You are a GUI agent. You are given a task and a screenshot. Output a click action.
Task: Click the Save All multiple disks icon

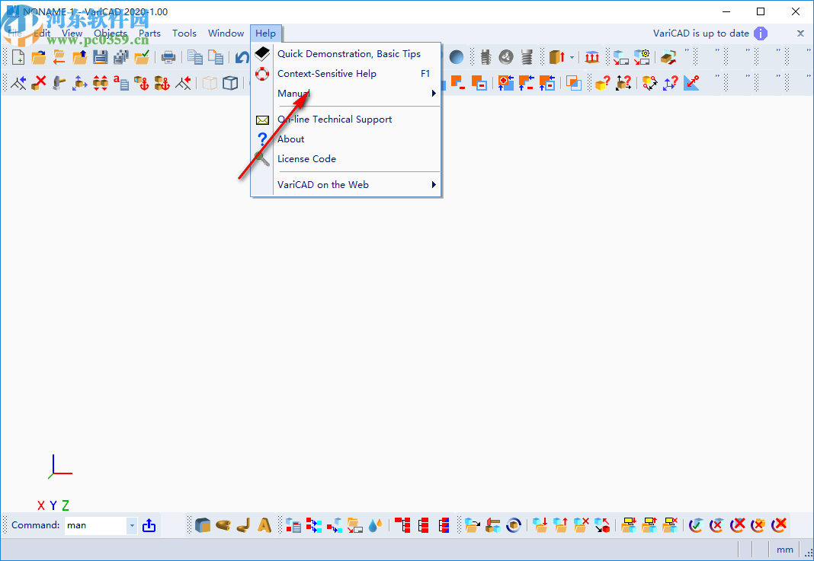point(121,57)
